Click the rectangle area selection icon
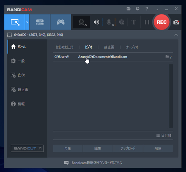The width and height of the screenshot is (186, 172). coord(9,35)
